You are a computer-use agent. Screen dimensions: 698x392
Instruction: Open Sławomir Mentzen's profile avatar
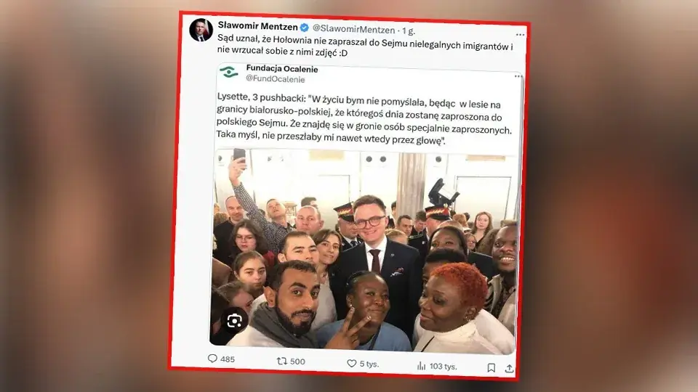point(201,30)
